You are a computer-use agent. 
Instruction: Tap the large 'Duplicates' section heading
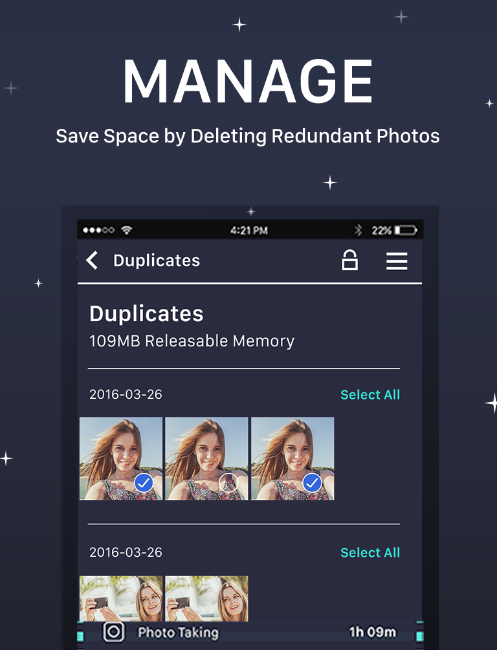tap(146, 314)
